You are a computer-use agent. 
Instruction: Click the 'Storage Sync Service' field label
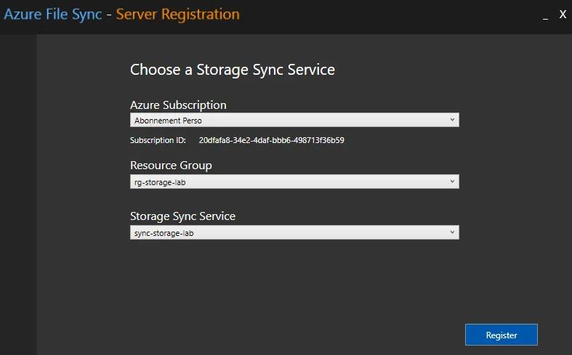coord(182,216)
